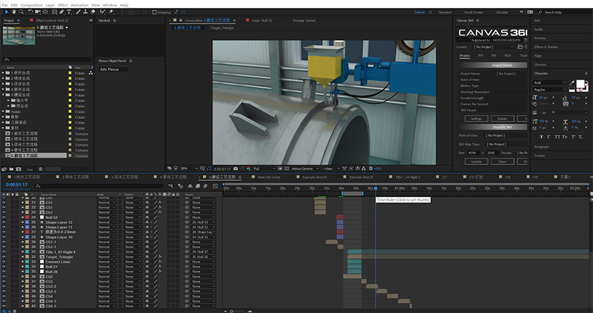Select the Clone Stamp tool
Viewport: 593px width, 313px height.
coord(86,12)
